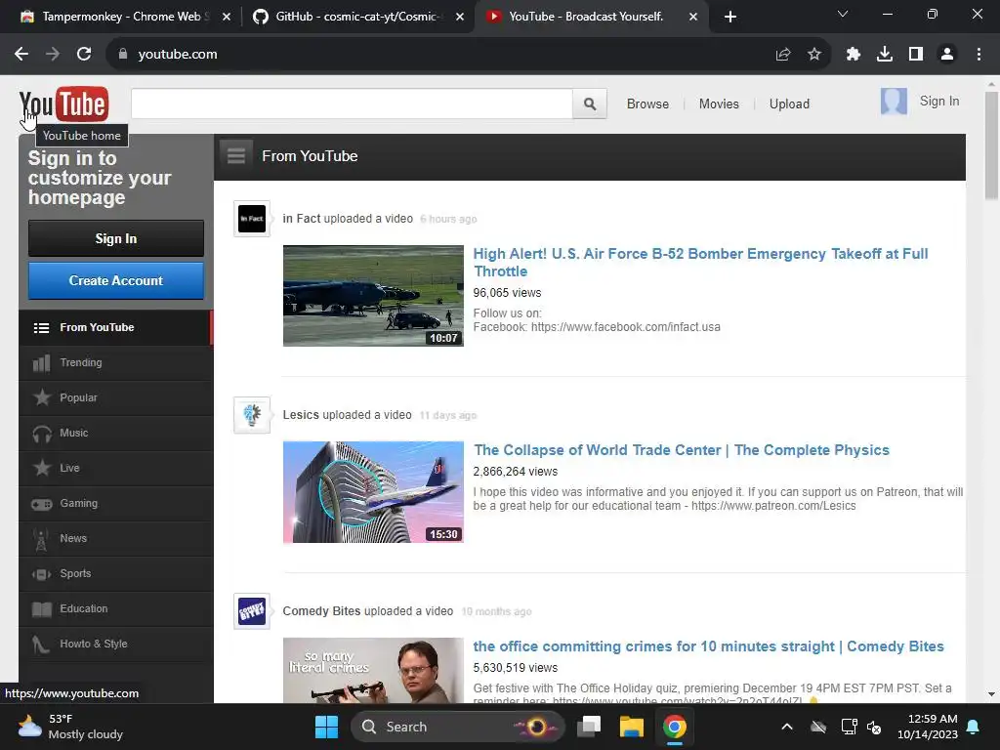Open the guide hamburger icon beside From YouTube

point(236,155)
